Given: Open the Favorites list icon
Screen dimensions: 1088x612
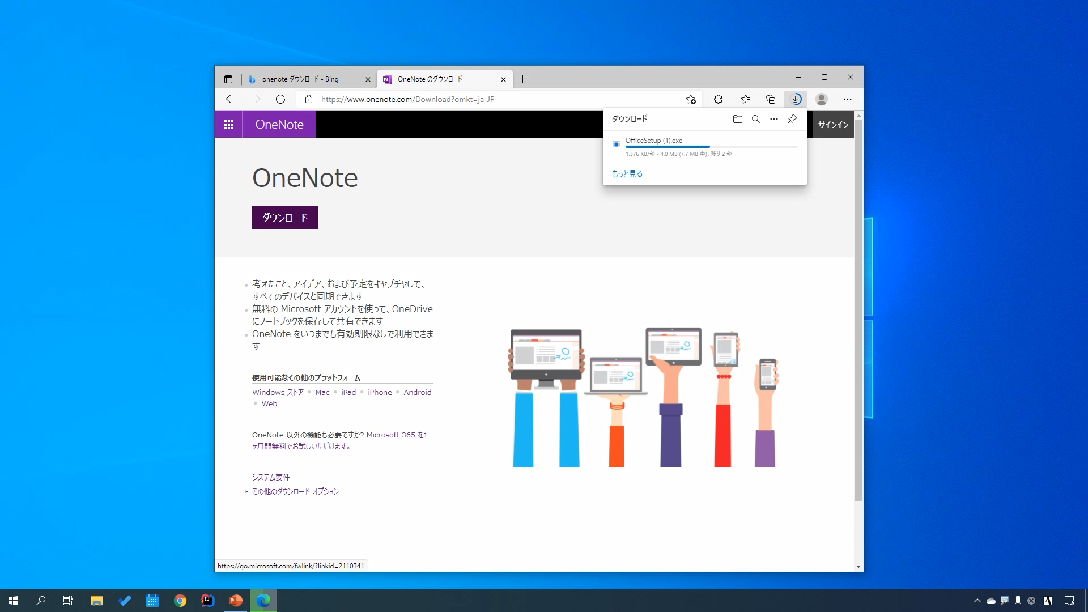Looking at the screenshot, I should point(746,99).
